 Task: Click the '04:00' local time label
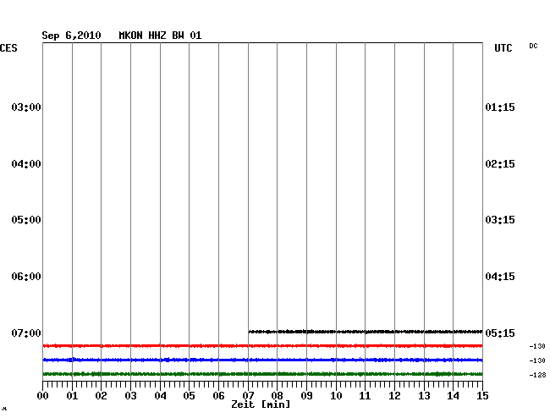click(26, 164)
